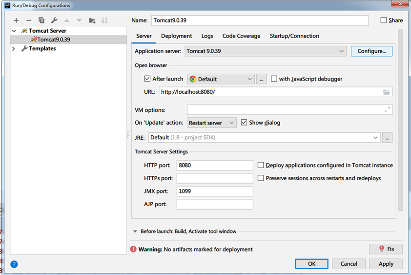This screenshot has height=275, width=411.
Task: Click the Templates wrench icon
Action: pyautogui.click(x=24, y=48)
